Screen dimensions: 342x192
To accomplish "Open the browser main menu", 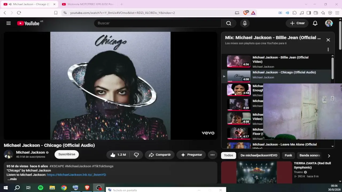I will coord(337,13).
